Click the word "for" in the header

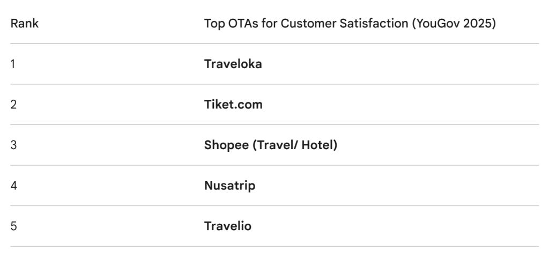pyautogui.click(x=270, y=24)
